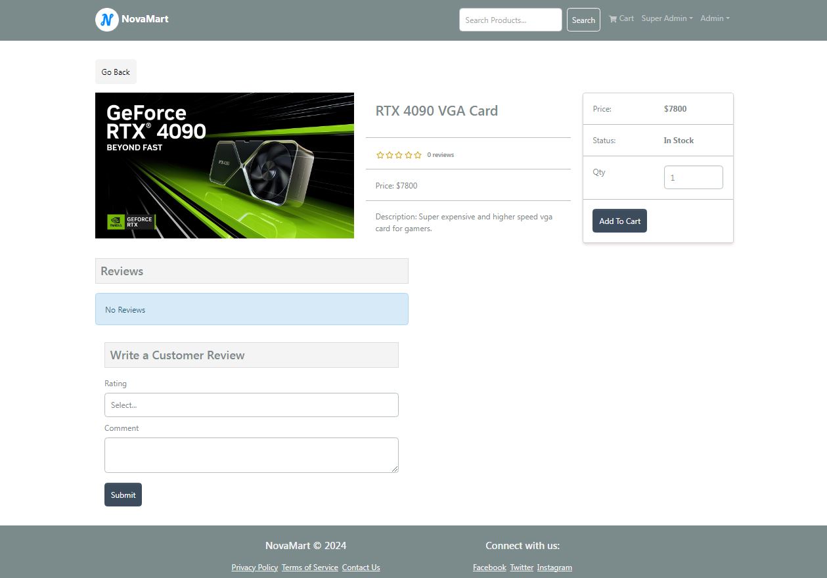Open the Rating select dropdown
Viewport: 827px width, 578px height.
click(x=252, y=405)
